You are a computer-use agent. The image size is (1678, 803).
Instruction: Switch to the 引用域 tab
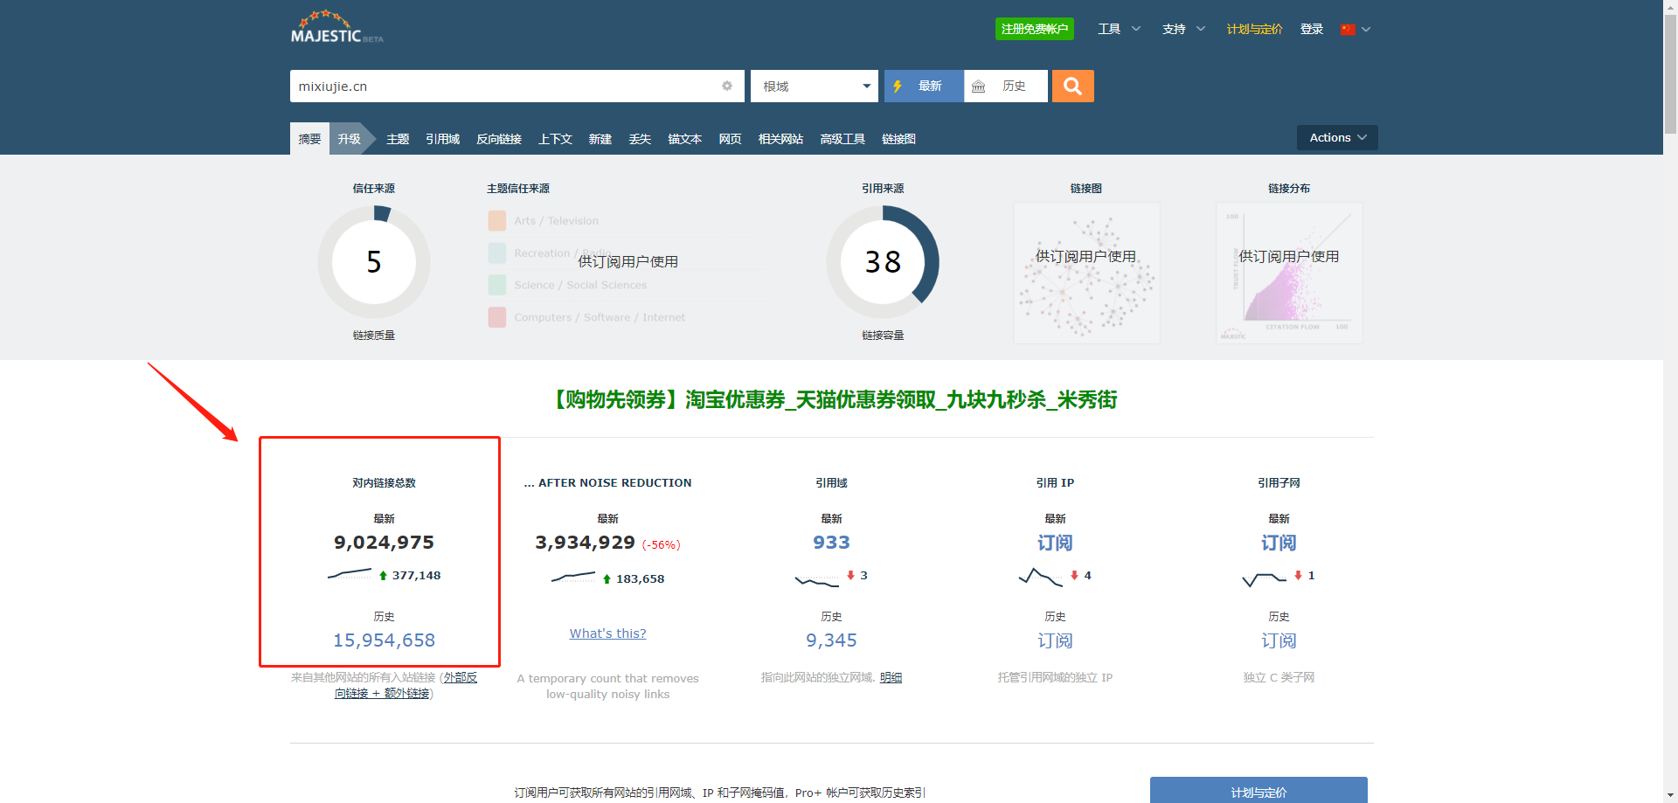coord(442,139)
